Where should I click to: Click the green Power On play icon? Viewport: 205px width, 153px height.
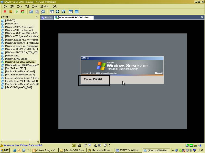(x=17, y=11)
